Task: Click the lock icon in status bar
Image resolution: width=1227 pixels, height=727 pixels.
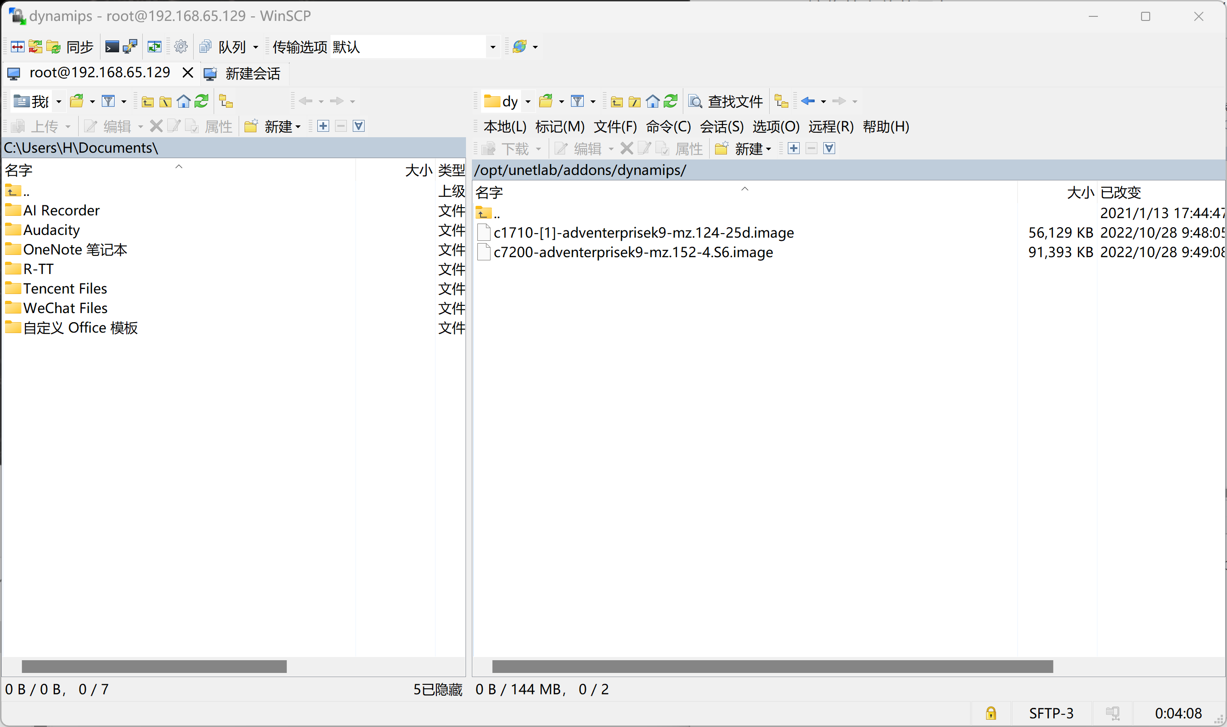Action: [991, 713]
